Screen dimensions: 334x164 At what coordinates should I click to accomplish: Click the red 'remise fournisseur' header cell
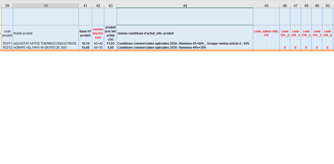pos(98,33)
